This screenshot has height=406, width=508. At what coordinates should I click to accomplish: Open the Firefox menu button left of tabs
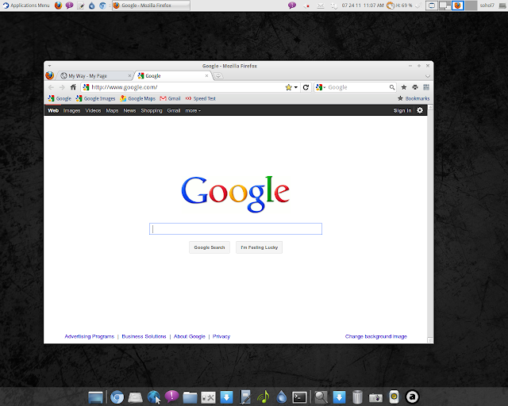tap(49, 75)
